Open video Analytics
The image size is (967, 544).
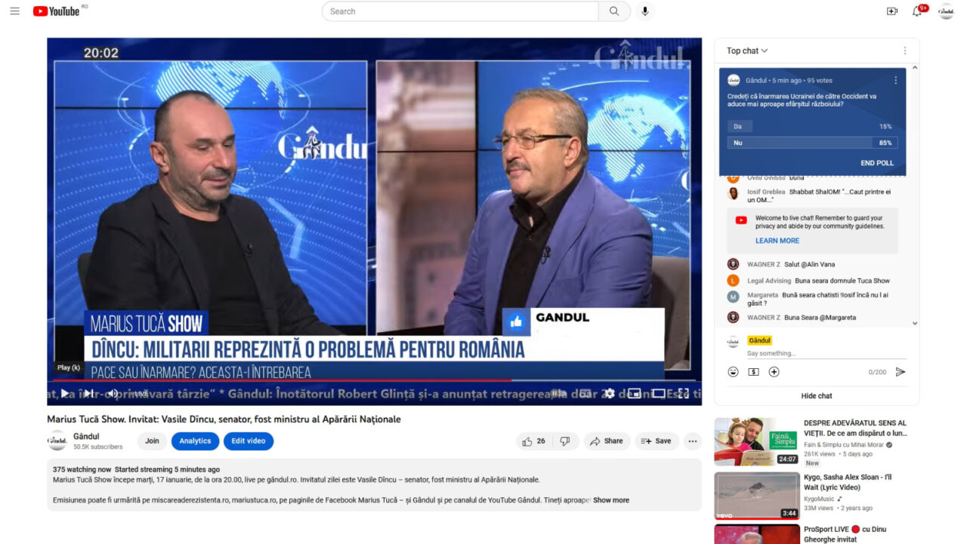195,441
